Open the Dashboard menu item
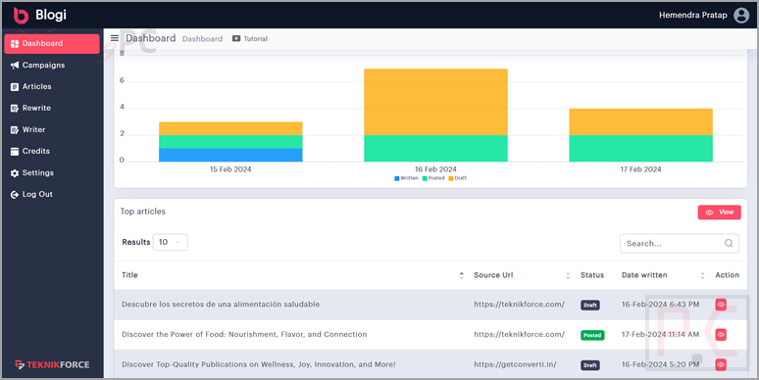Viewport: 759px width, 380px height. click(52, 43)
